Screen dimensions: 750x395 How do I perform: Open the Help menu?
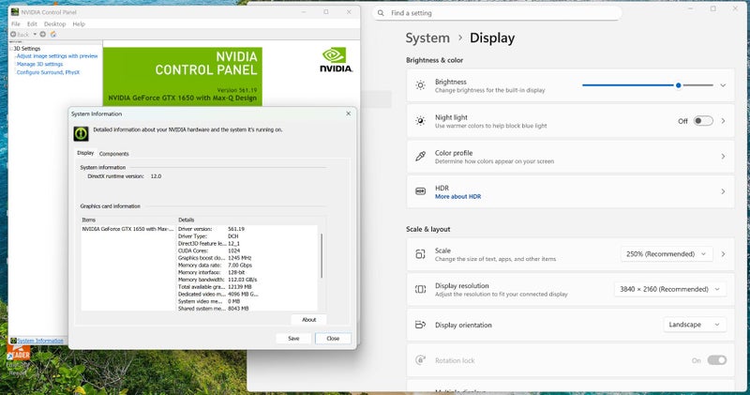coord(79,24)
